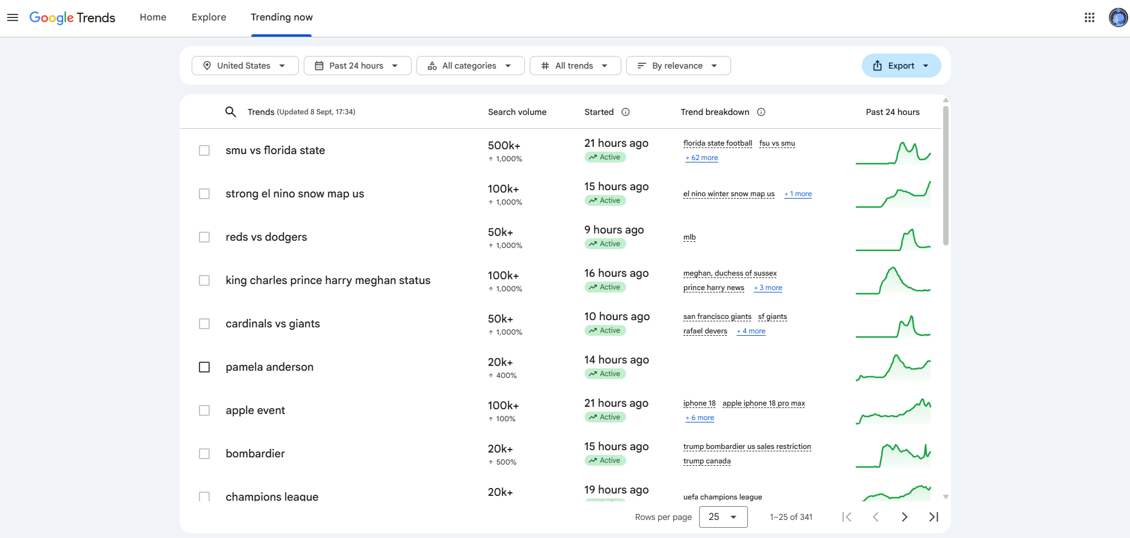
Task: Click the scrollbar down arrow
Action: point(946,497)
